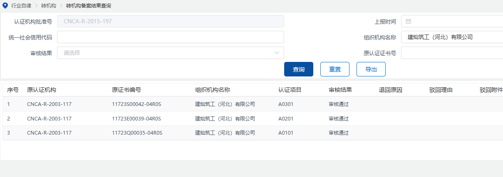Image resolution: width=503 pixels, height=177 pixels.
Task: Click the 审核结果 column header
Action: tap(340, 90)
